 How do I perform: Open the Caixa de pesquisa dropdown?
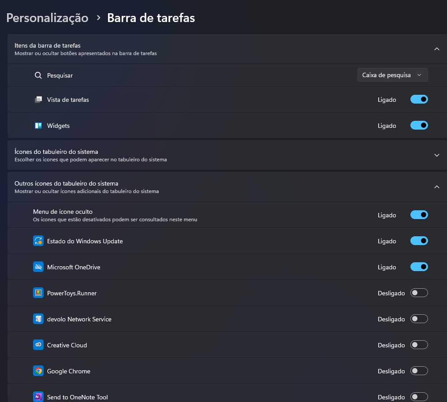(392, 75)
